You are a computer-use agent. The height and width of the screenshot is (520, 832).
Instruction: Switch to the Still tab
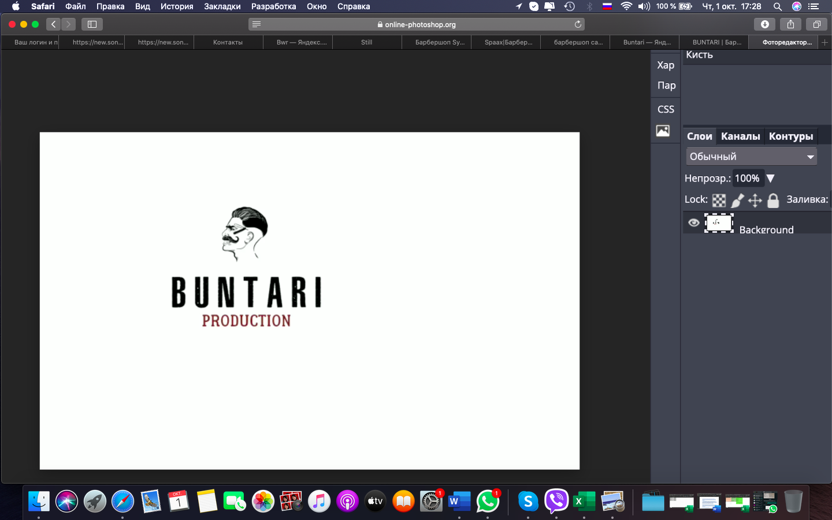point(366,42)
